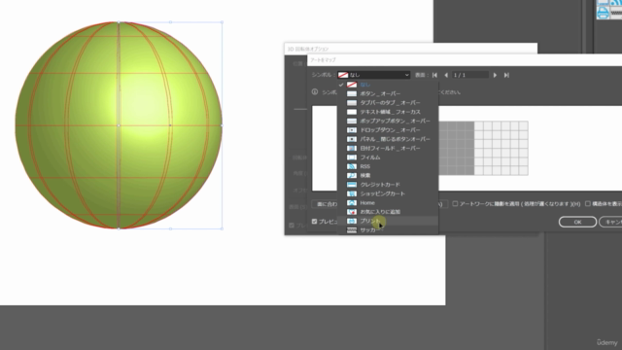Click the green sphere on canvas
The image size is (622, 350).
(119, 125)
